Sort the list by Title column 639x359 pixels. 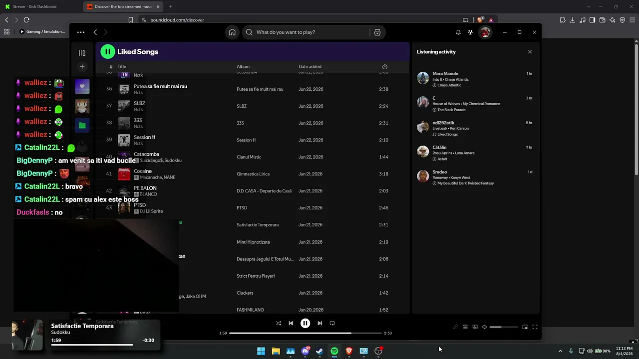point(122,67)
